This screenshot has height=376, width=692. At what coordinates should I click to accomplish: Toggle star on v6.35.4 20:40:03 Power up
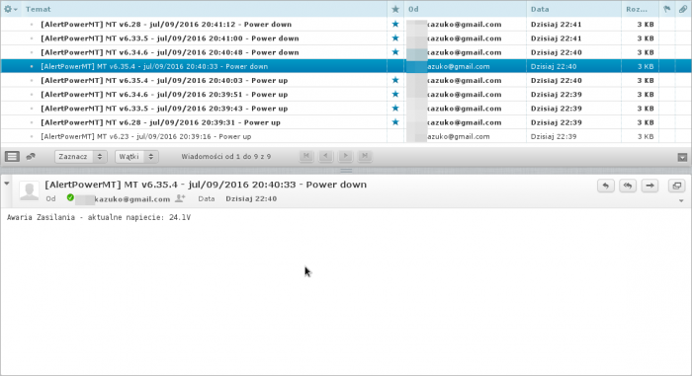pyautogui.click(x=395, y=80)
